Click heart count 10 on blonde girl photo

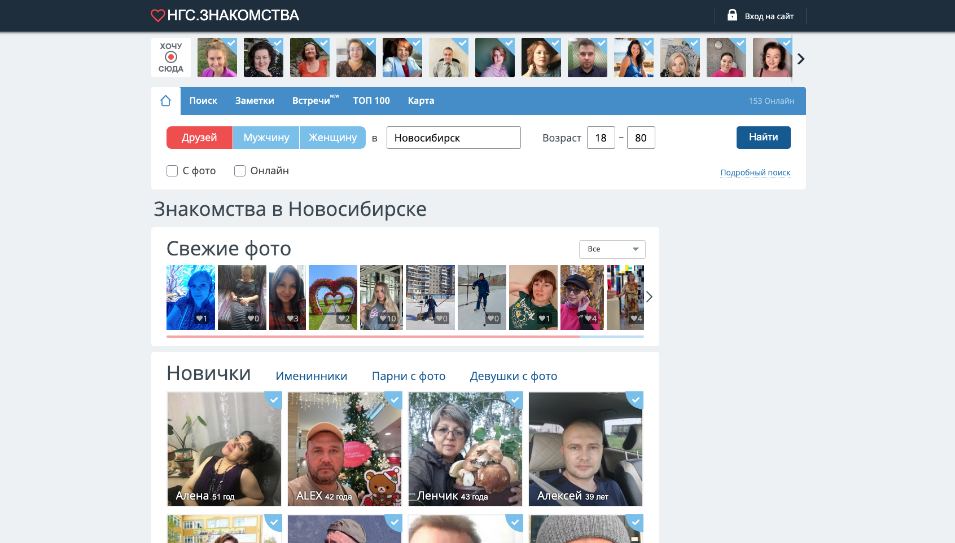click(388, 319)
